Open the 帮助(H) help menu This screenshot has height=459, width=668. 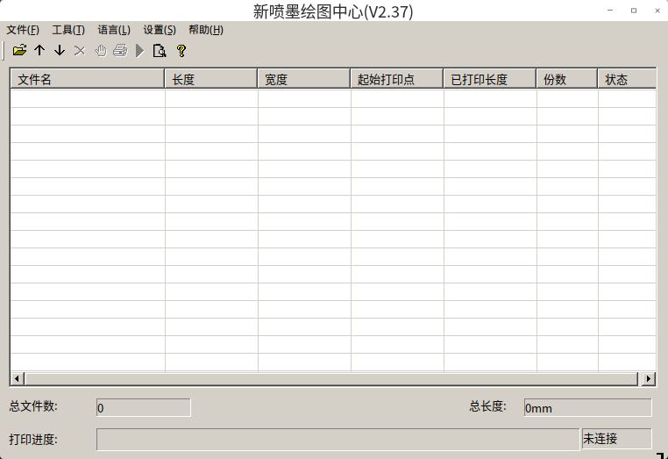point(206,30)
